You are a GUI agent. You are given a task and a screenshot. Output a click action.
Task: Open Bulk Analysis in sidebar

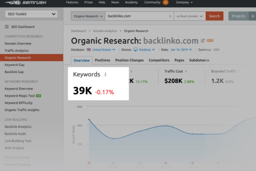pos(15,148)
